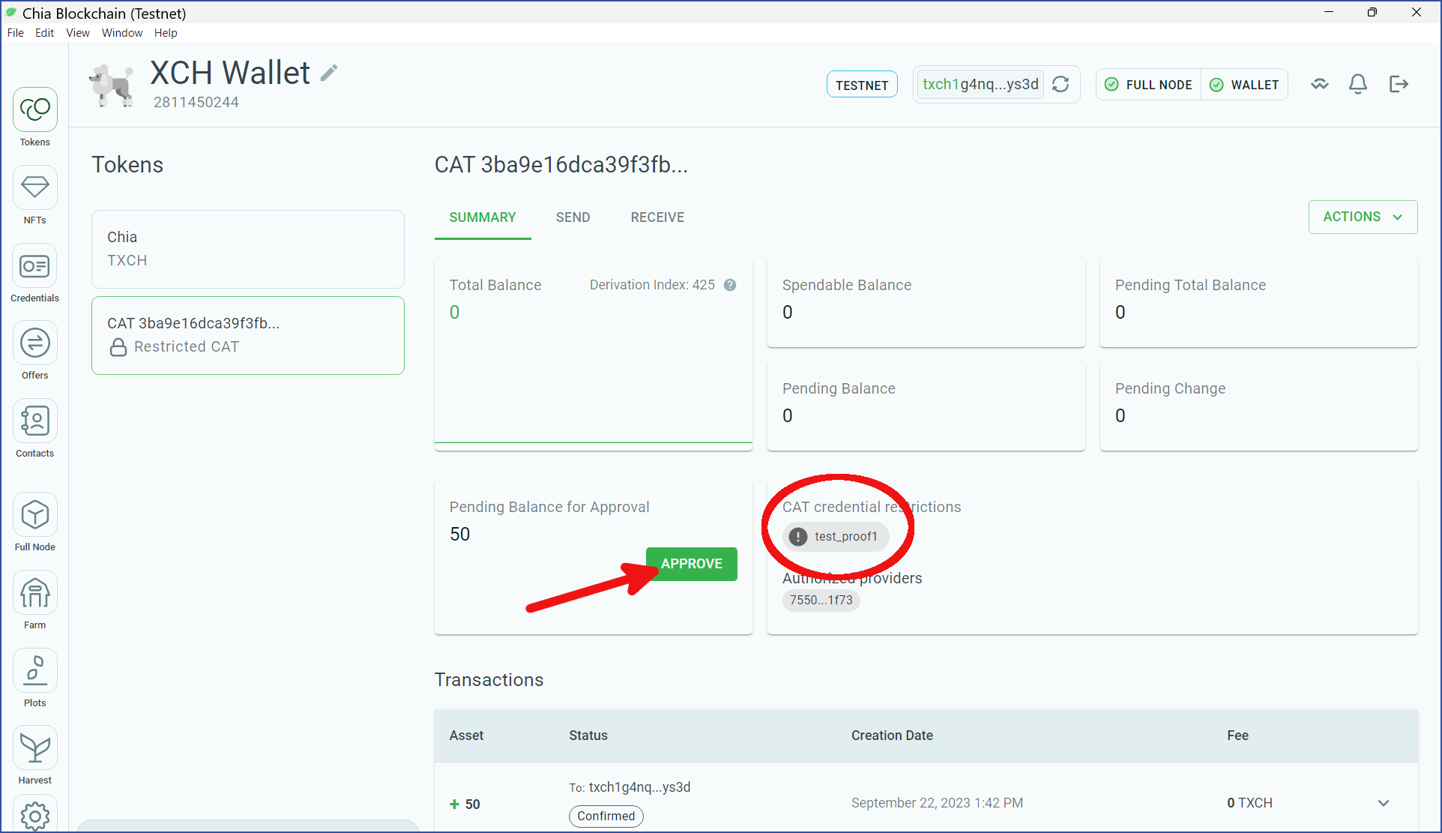Open the Plots sidebar section
Image resolution: width=1442 pixels, height=833 pixels.
tap(34, 679)
